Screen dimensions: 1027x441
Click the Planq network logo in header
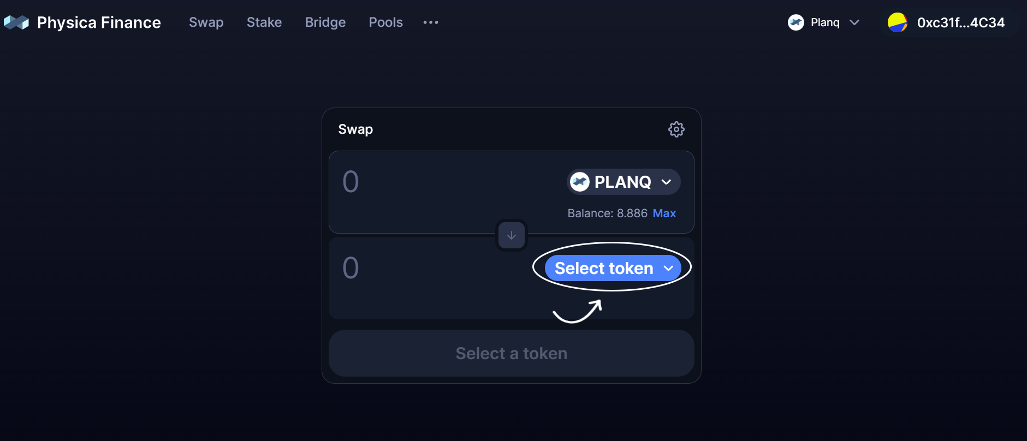[x=796, y=22]
